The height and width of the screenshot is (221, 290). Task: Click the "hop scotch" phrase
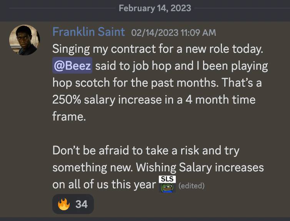[x=81, y=83]
